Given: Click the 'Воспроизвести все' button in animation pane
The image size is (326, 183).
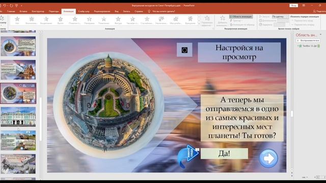Looking at the screenshot, I should pyautogui.click(x=308, y=41).
